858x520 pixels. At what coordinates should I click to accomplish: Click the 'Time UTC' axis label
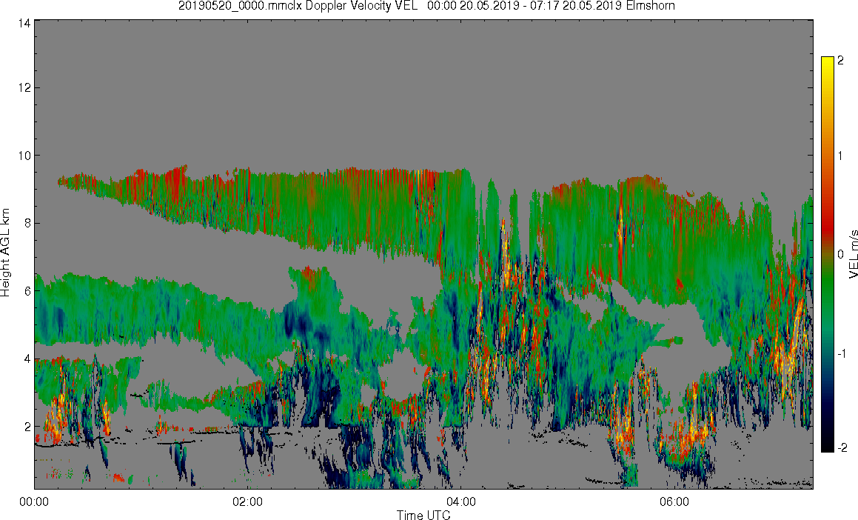[x=423, y=515]
